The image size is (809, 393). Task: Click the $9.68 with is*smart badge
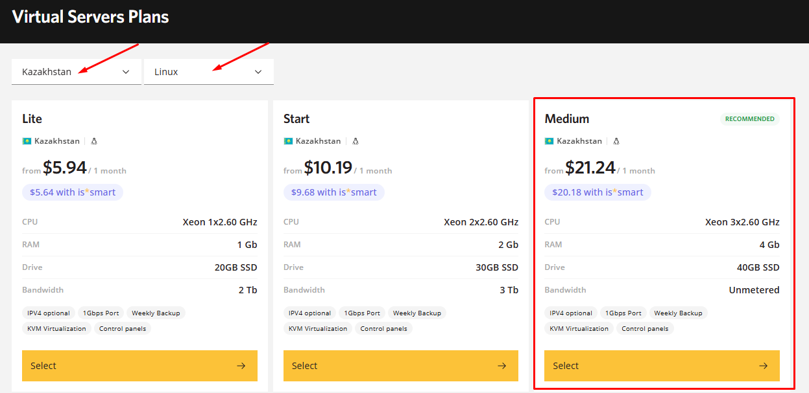333,192
